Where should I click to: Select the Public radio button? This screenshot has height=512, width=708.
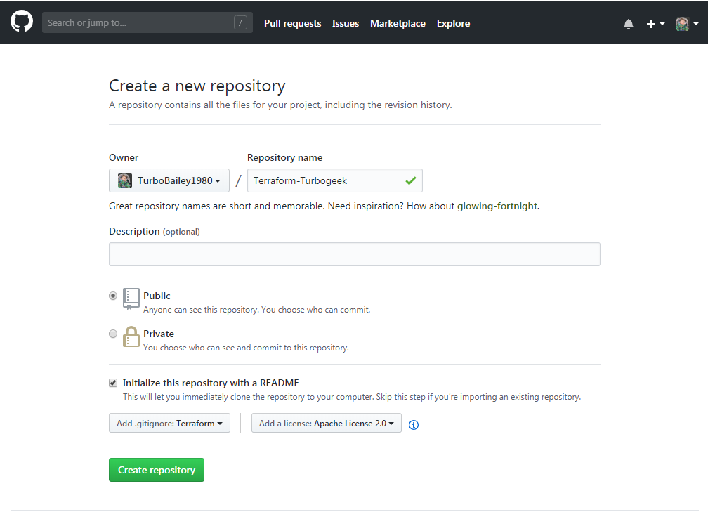click(x=113, y=296)
